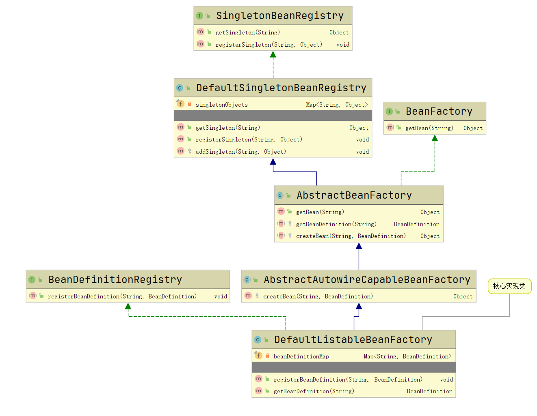Click the method icon beside getSingleton(String) in DefaultSingletonBeanRegistry
This screenshot has width=537, height=416.
(181, 127)
